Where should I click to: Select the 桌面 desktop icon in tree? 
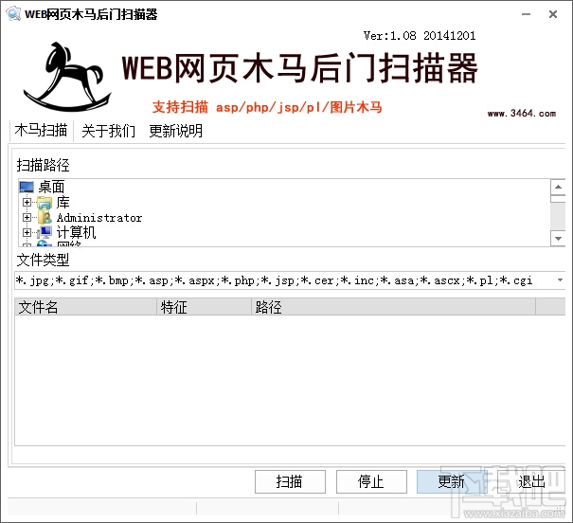pyautogui.click(x=27, y=187)
